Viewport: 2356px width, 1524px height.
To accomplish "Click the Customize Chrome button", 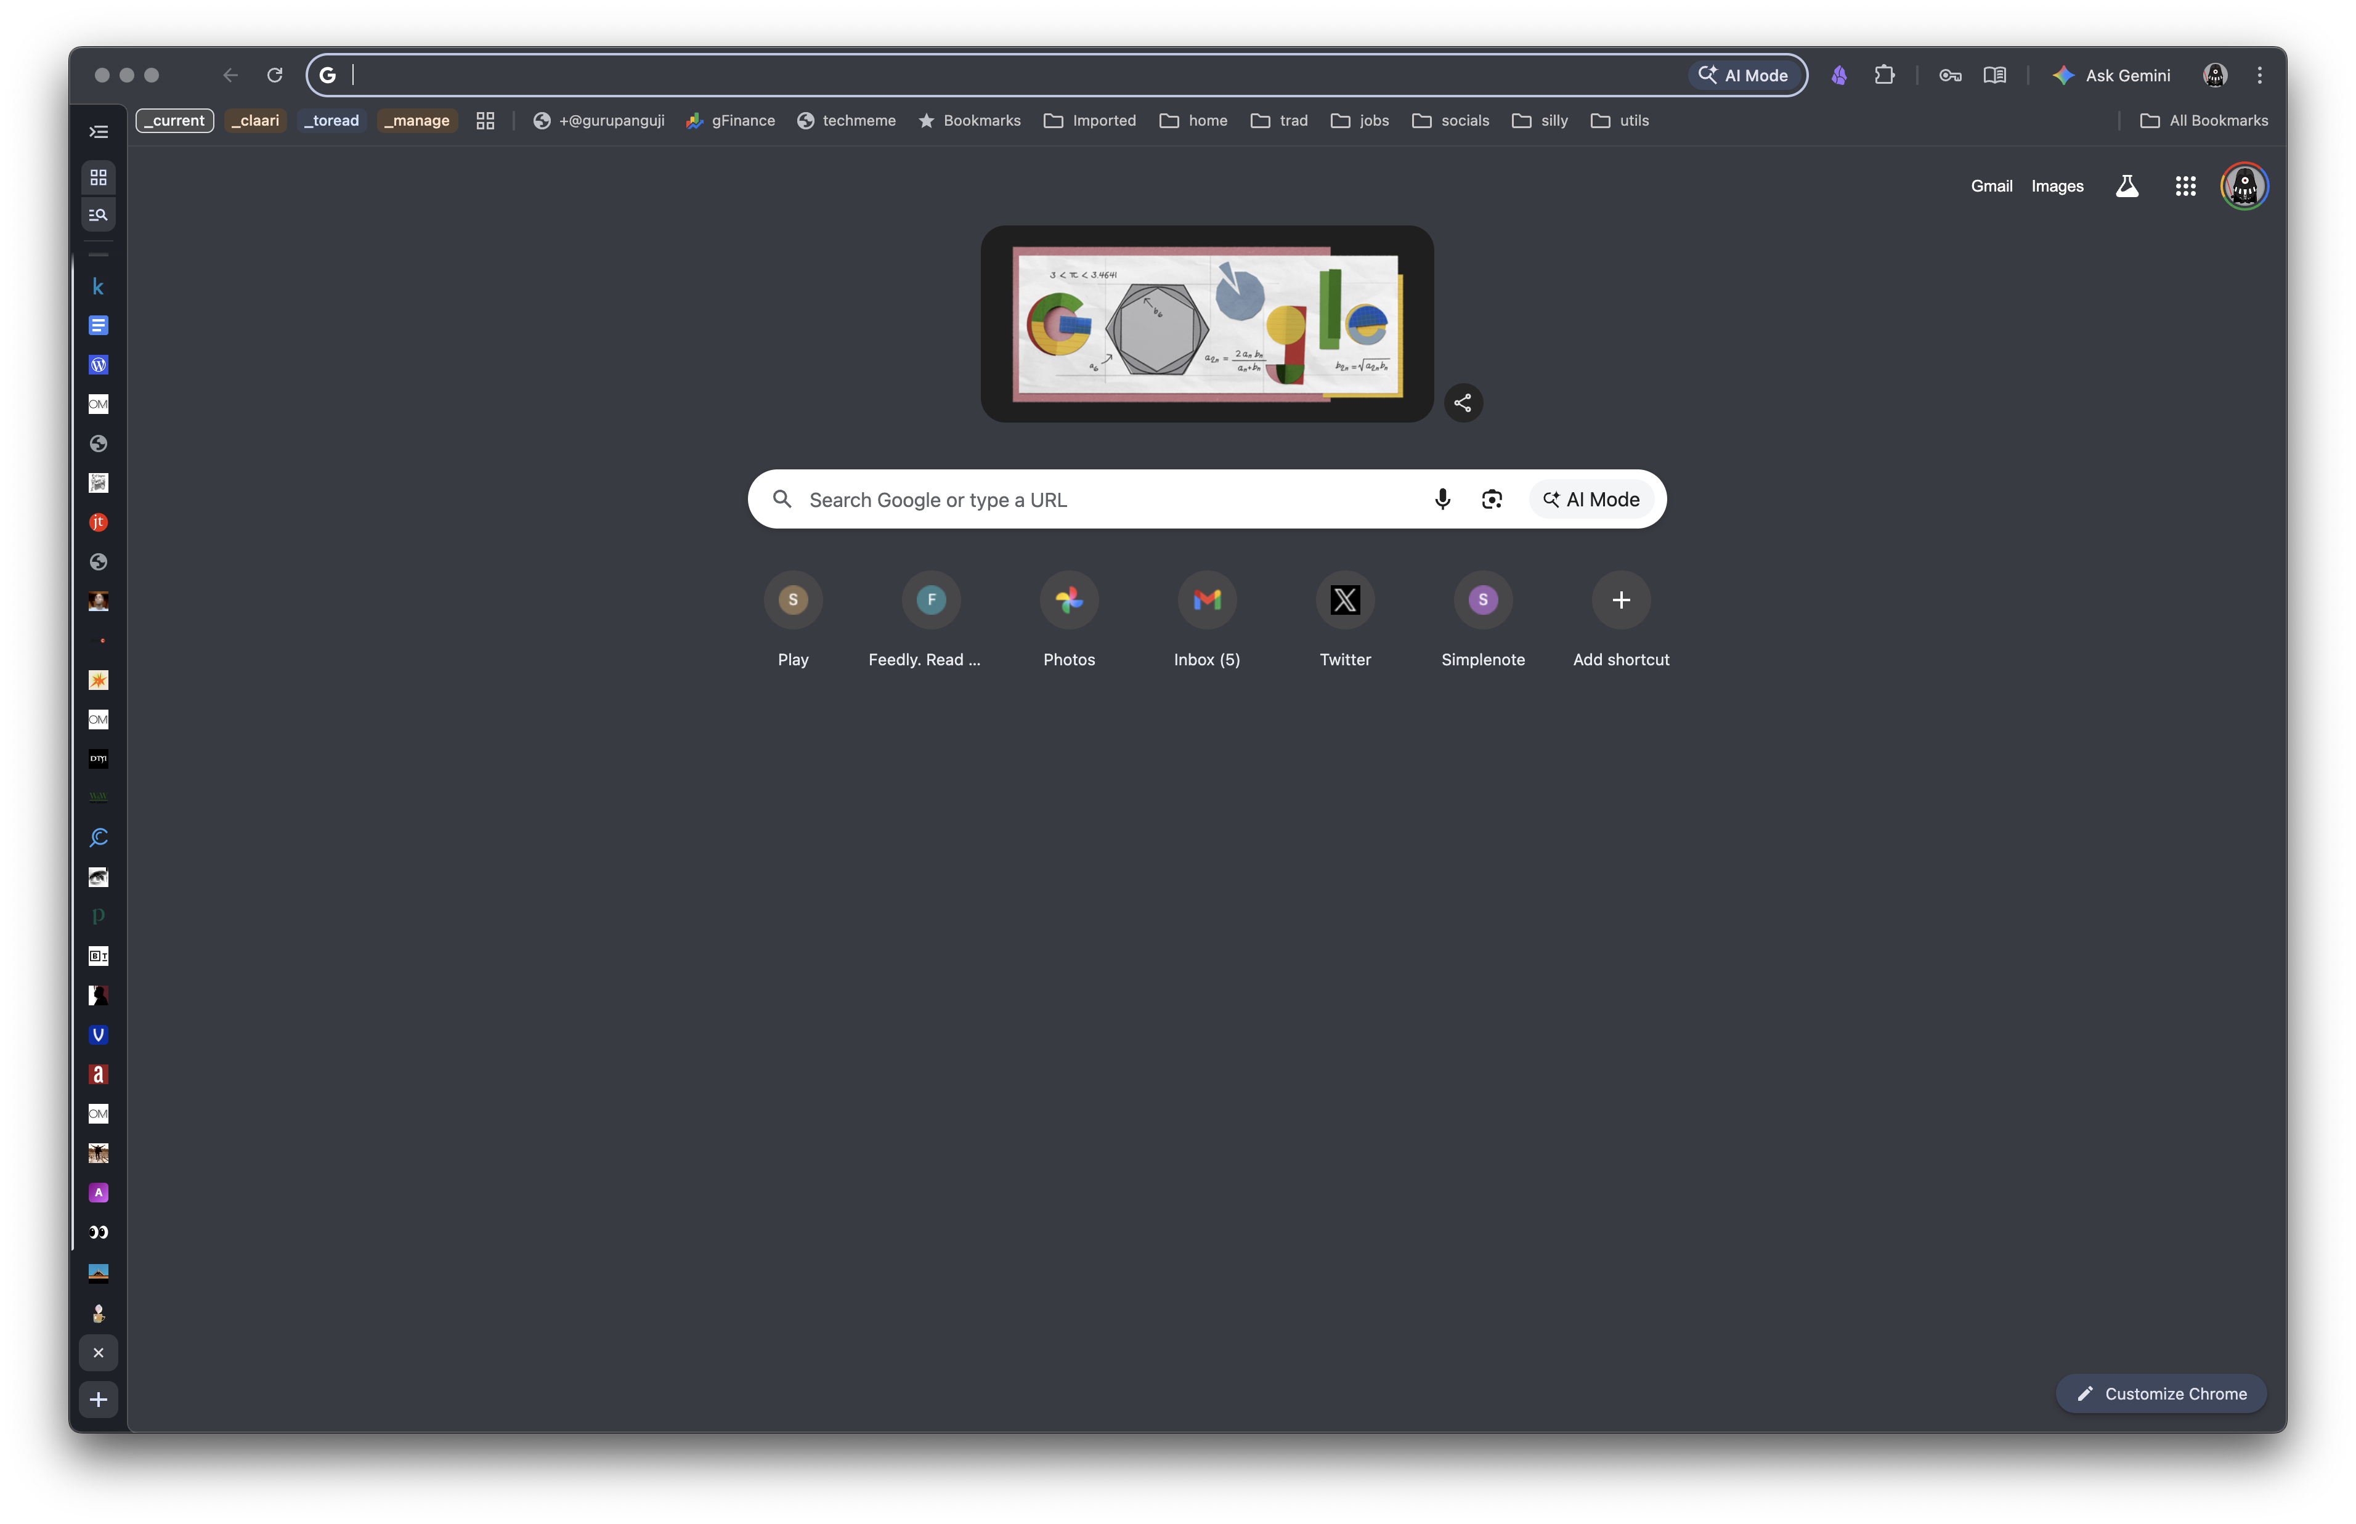I will click(2161, 1393).
